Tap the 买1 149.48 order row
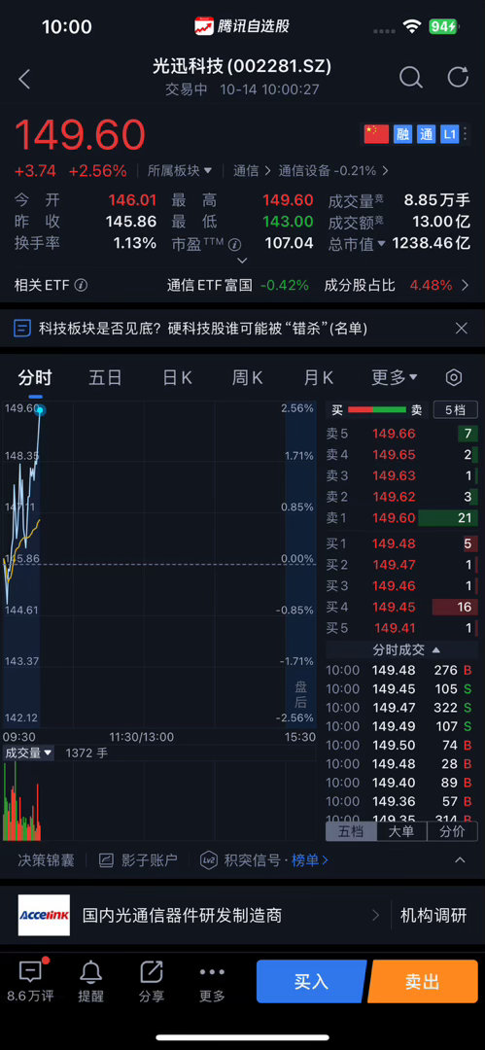This screenshot has height=1050, width=485. pyautogui.click(x=401, y=543)
